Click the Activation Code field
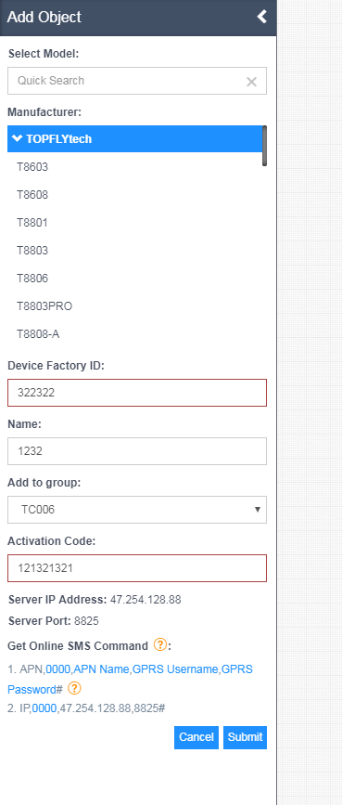This screenshot has width=342, height=805. tap(137, 568)
